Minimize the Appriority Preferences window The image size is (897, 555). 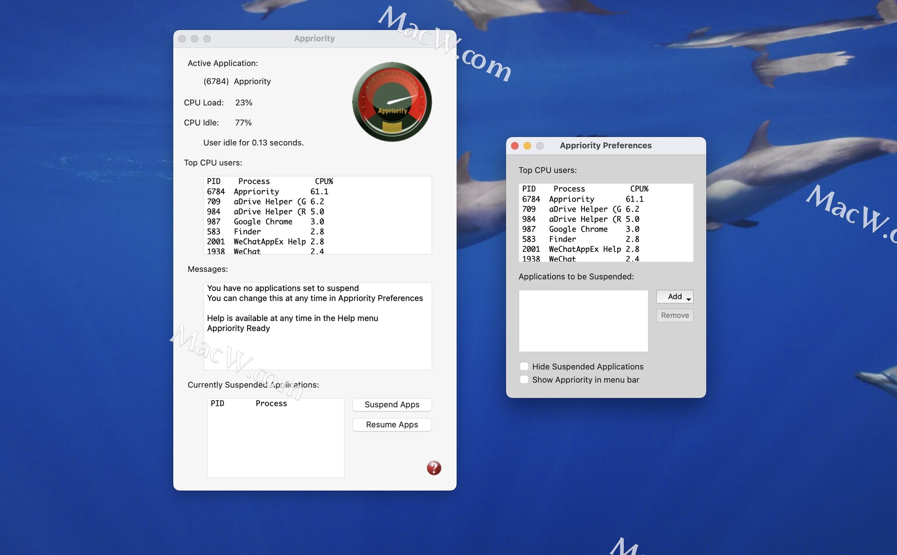click(x=527, y=146)
